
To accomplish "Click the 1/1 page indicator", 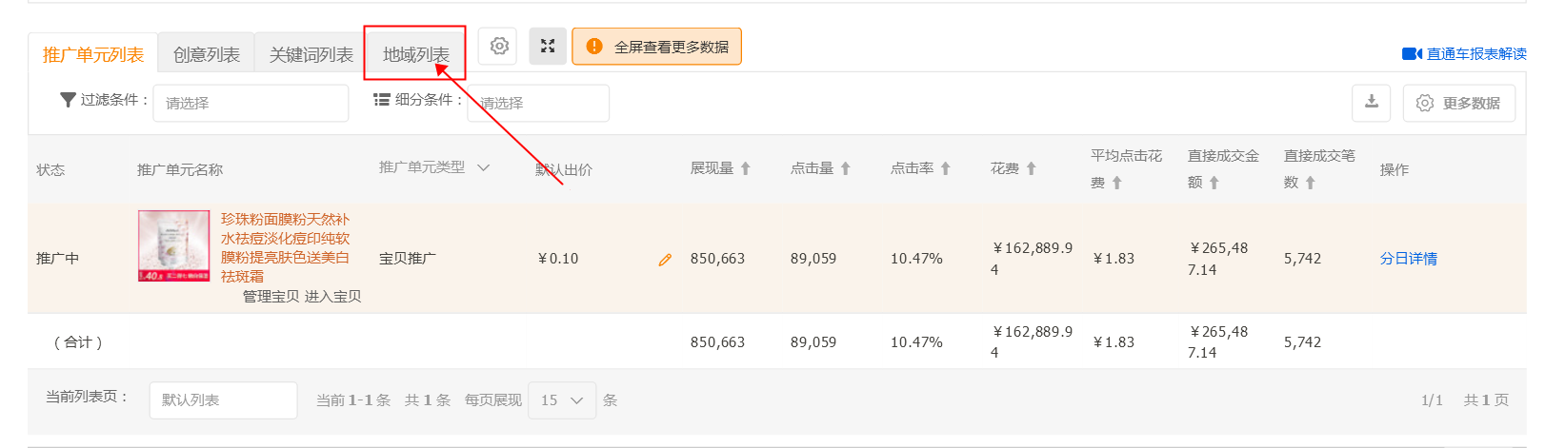I will point(1432,400).
